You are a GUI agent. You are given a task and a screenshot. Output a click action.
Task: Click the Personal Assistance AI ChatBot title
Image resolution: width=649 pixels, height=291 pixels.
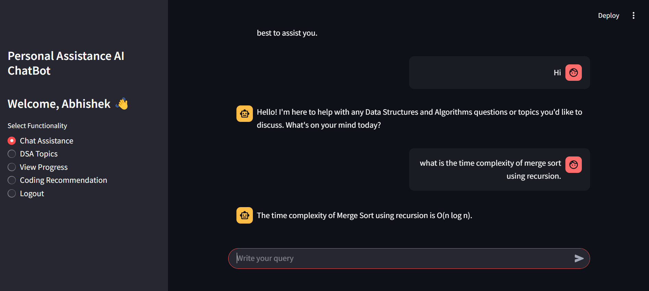tap(66, 63)
